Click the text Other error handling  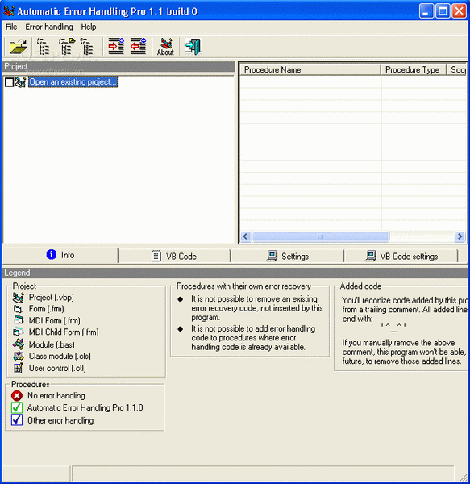(60, 420)
